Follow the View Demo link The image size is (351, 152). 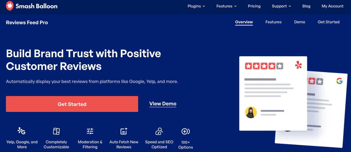point(163,104)
